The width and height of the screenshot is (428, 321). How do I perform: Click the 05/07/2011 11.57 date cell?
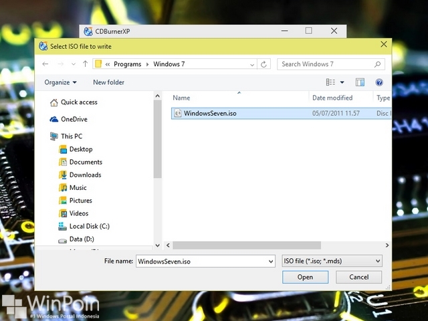(336, 113)
